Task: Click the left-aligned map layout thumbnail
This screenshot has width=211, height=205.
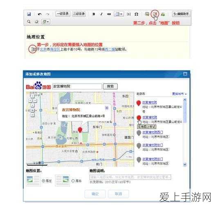Action: pos(33,181)
